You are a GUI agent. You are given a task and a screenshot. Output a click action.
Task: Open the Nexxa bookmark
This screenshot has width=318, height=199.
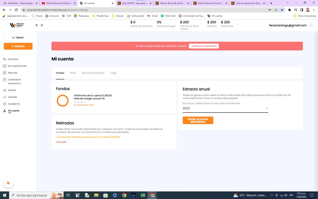[x=37, y=16]
